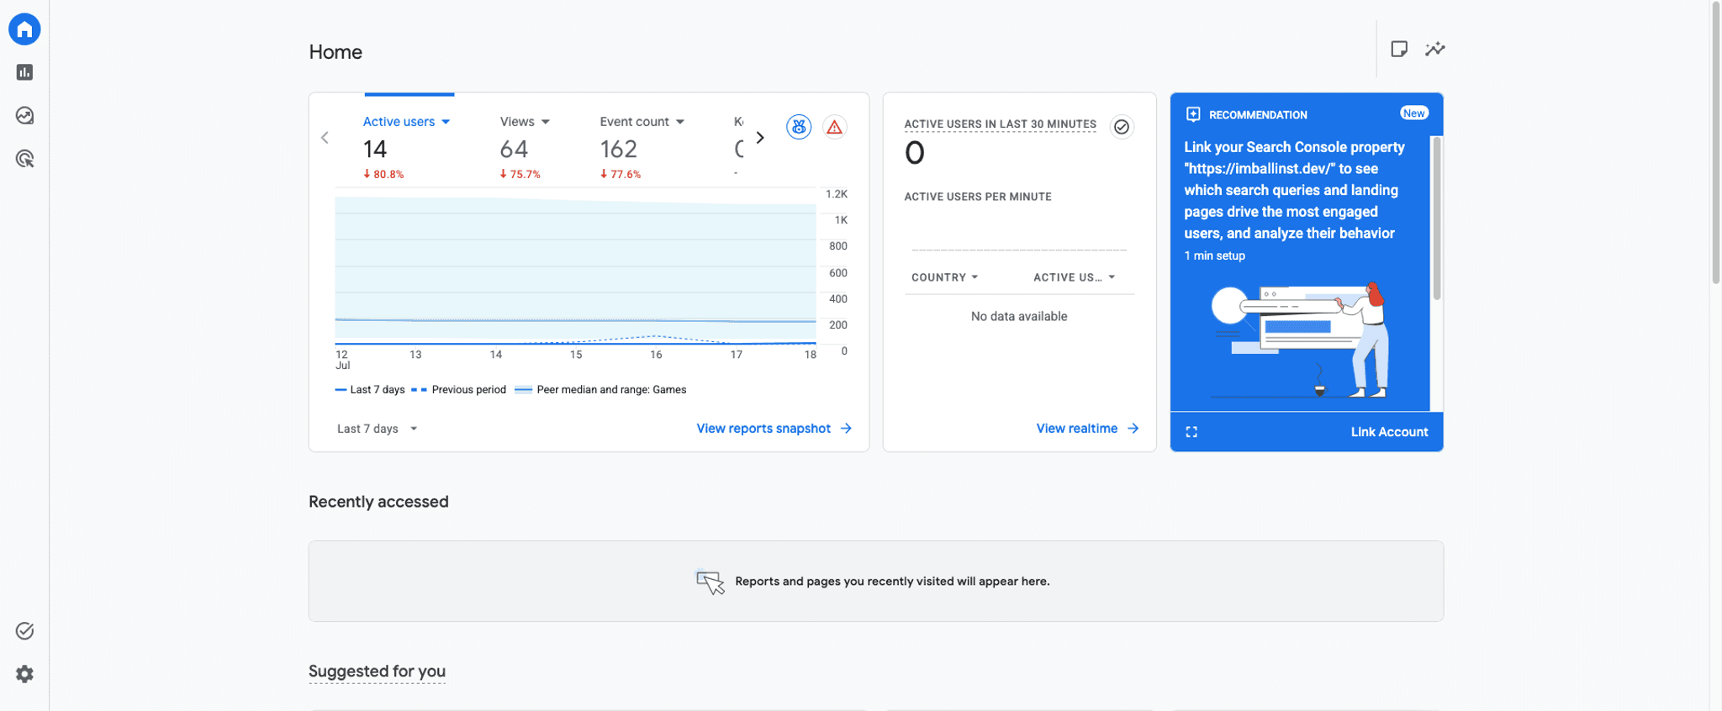Screen dimensions: 1722x711
Task: Click the Reports and pages recently visited message
Action: click(892, 581)
